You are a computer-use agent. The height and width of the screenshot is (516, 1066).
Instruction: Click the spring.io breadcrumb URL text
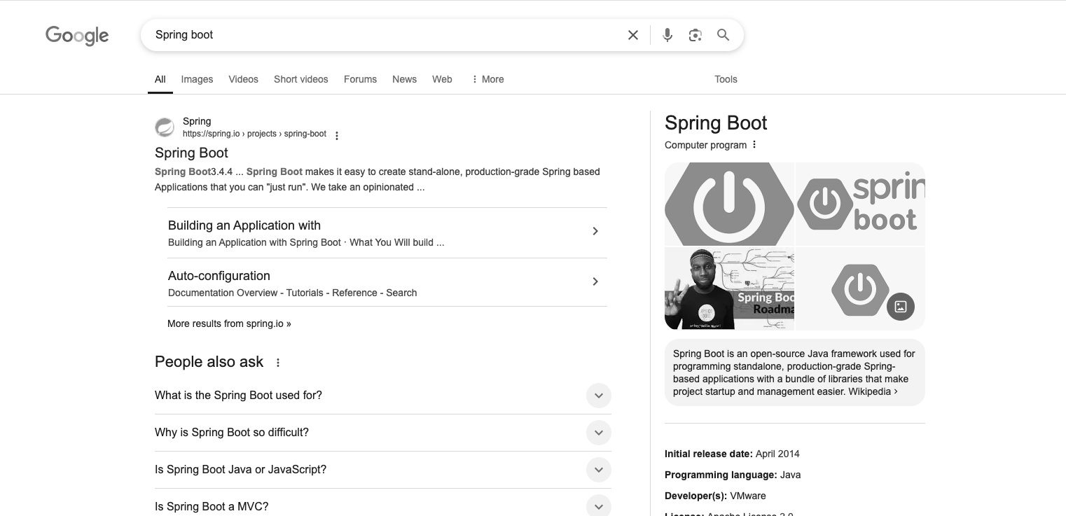pos(254,134)
